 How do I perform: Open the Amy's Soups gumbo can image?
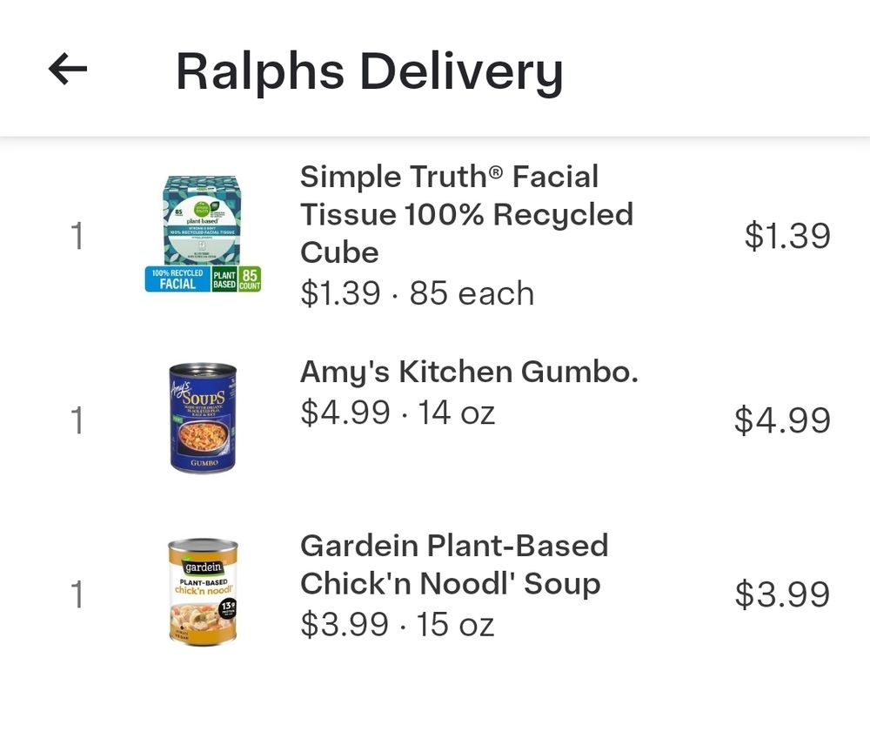(203, 418)
